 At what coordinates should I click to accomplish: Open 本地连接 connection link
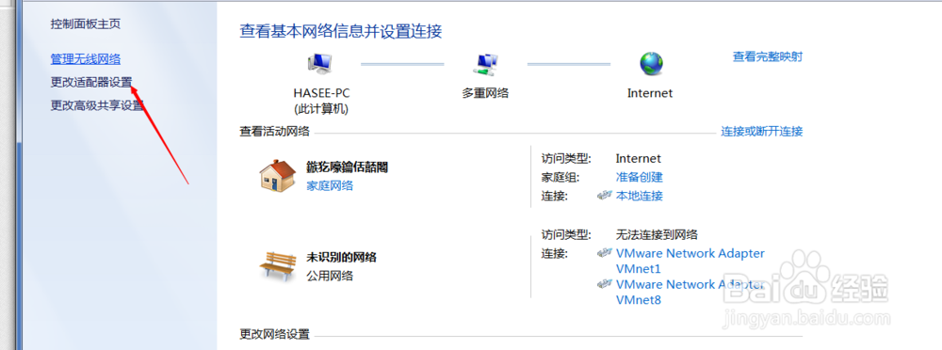pyautogui.click(x=640, y=196)
